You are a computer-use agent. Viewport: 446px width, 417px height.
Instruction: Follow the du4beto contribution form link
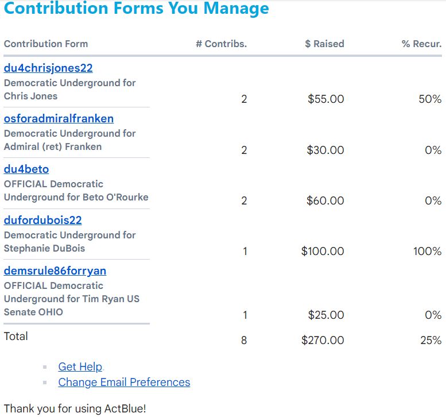click(x=26, y=169)
